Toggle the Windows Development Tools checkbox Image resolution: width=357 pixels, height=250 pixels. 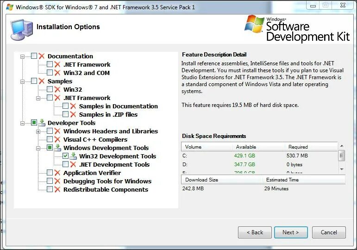tap(50, 148)
